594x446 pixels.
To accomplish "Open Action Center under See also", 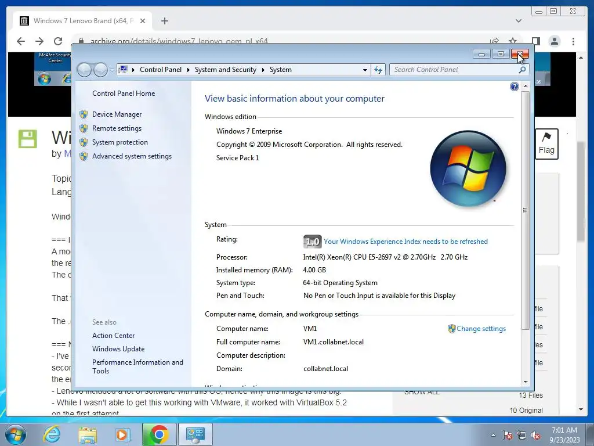I will coord(113,336).
